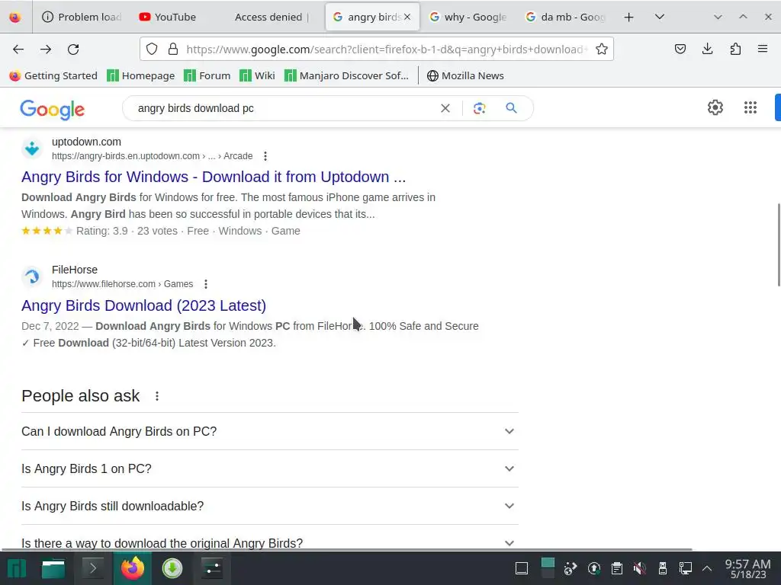Viewport: 781px width, 585px height.
Task: View site security via padlock icon
Action: 173,50
